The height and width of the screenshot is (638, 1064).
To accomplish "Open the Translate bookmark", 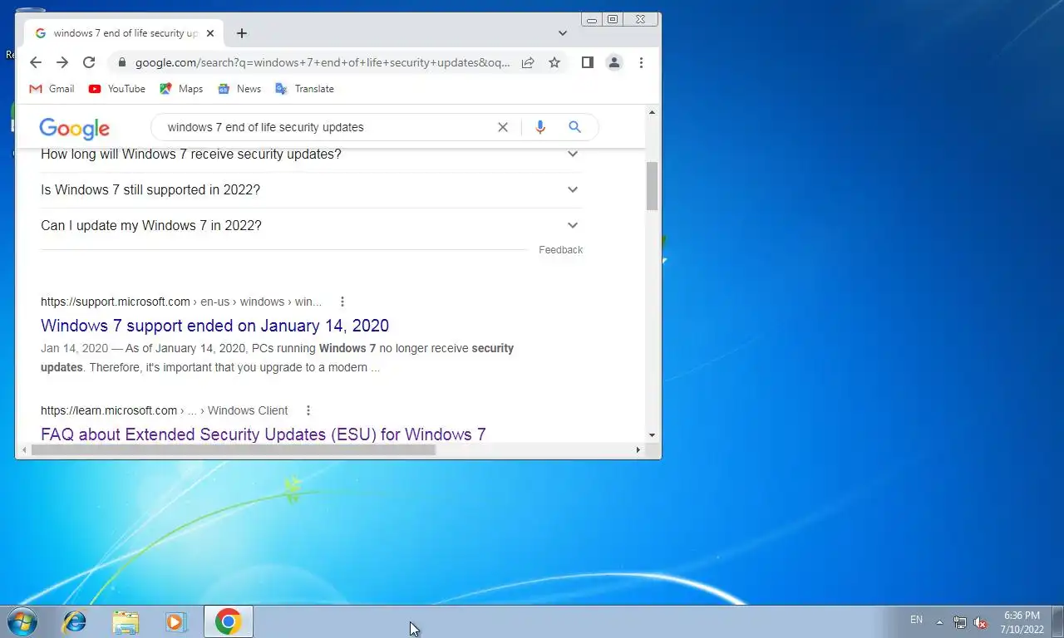I will coord(304,89).
